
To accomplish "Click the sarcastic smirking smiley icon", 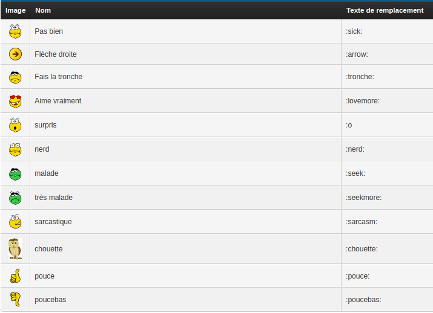I will 16,221.
